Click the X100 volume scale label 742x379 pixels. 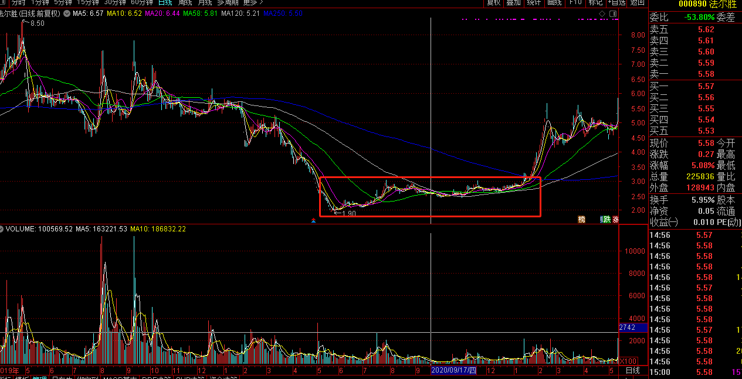pyautogui.click(x=628, y=361)
